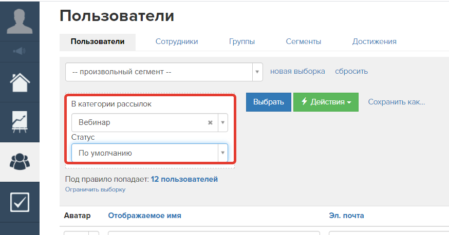Click Сохранить как... link
This screenshot has height=235, width=449.
(397, 102)
